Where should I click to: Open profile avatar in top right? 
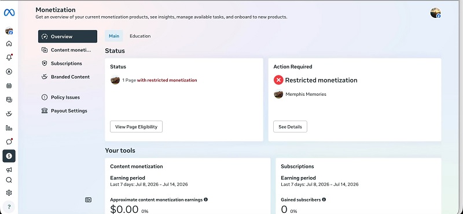pyautogui.click(x=435, y=13)
